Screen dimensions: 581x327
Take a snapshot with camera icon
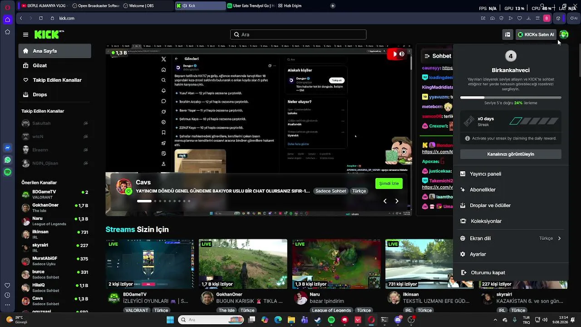click(492, 18)
